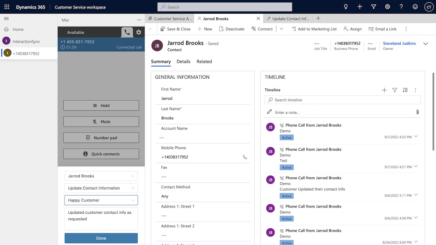Open the Update Contact Inf... tab
The width and height of the screenshot is (436, 245).
288,19
